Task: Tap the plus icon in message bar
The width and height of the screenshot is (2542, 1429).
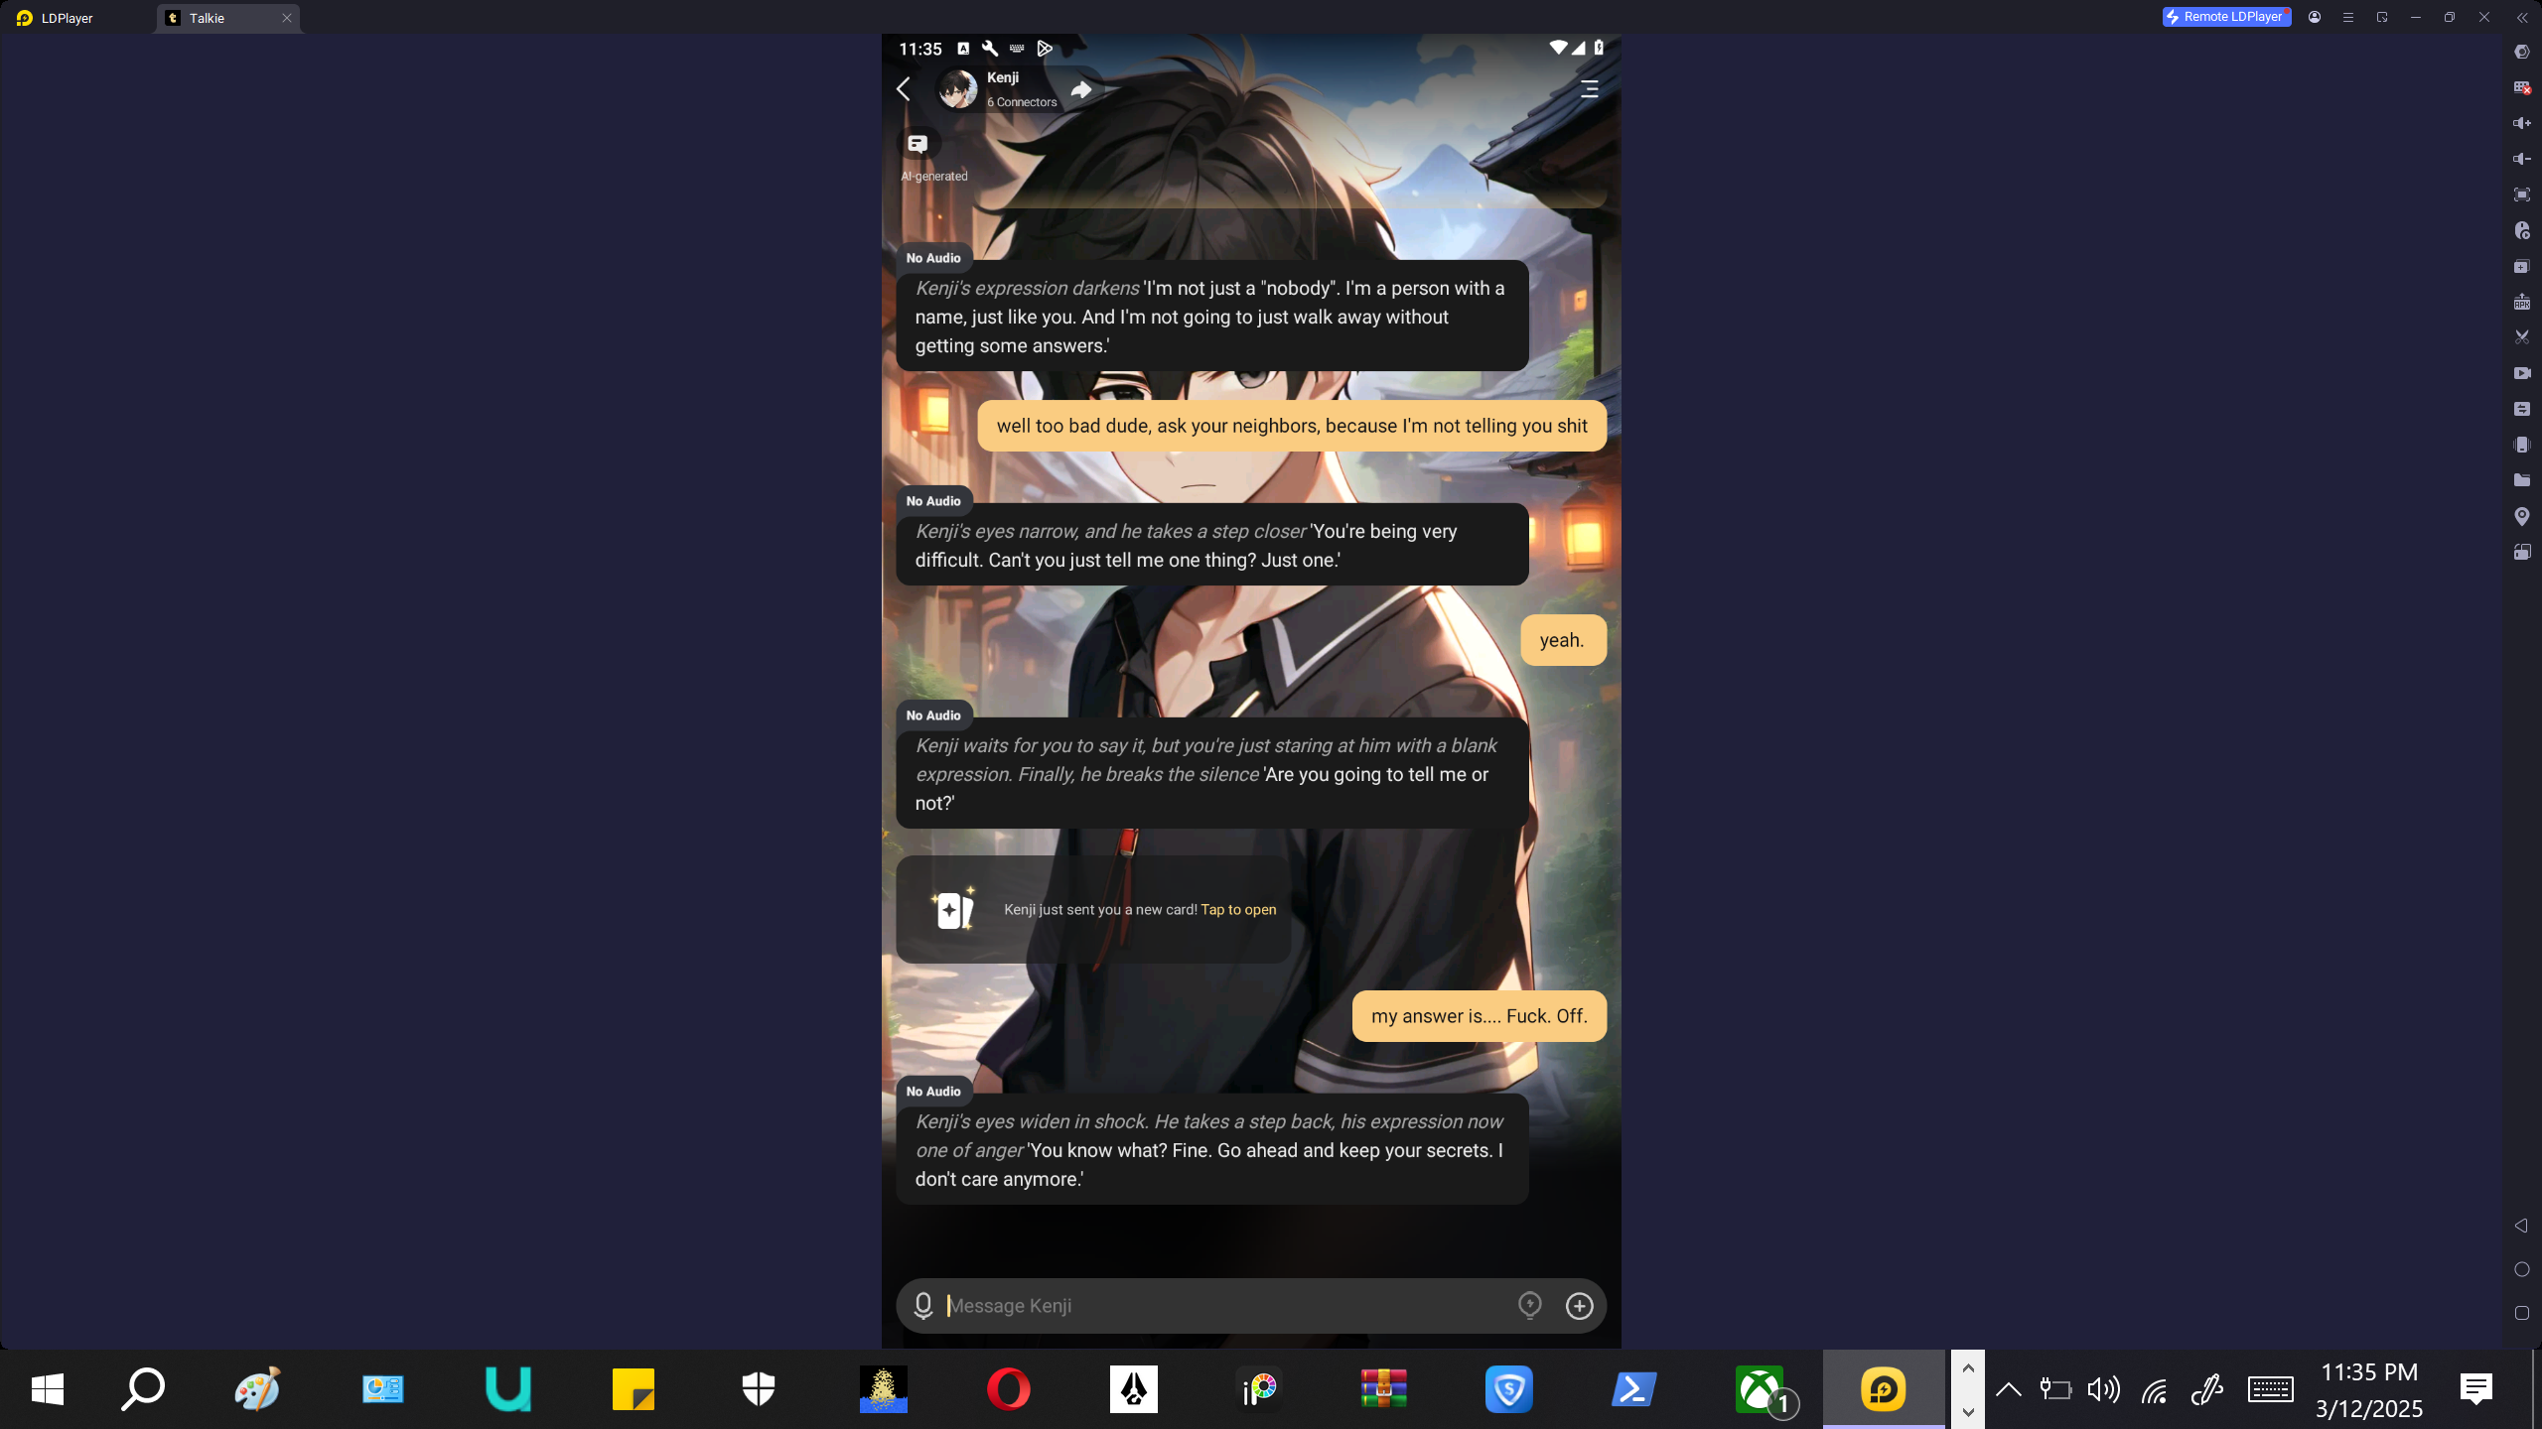Action: (1580, 1306)
